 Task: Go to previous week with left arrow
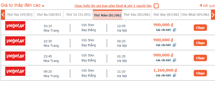3,15
